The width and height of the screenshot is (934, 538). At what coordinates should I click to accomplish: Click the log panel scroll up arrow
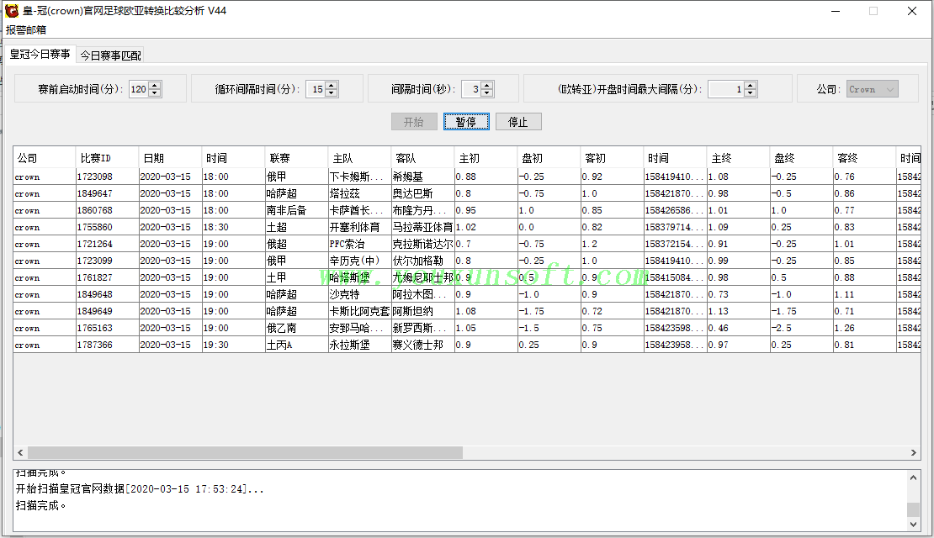[x=913, y=477]
